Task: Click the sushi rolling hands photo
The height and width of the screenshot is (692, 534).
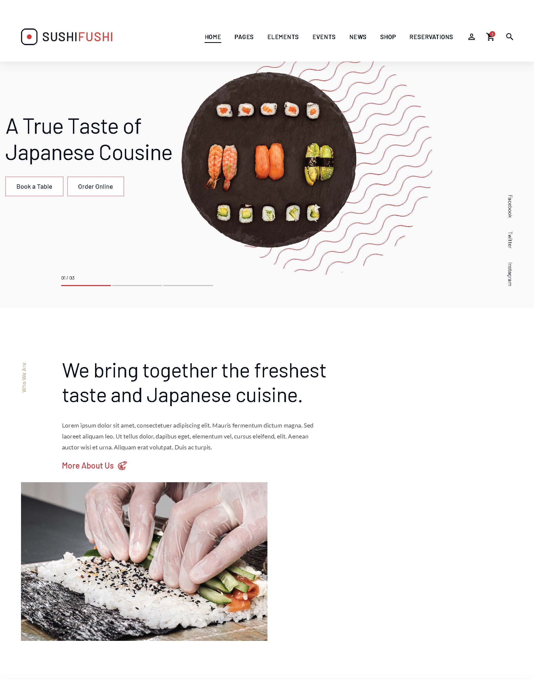Action: click(x=144, y=562)
